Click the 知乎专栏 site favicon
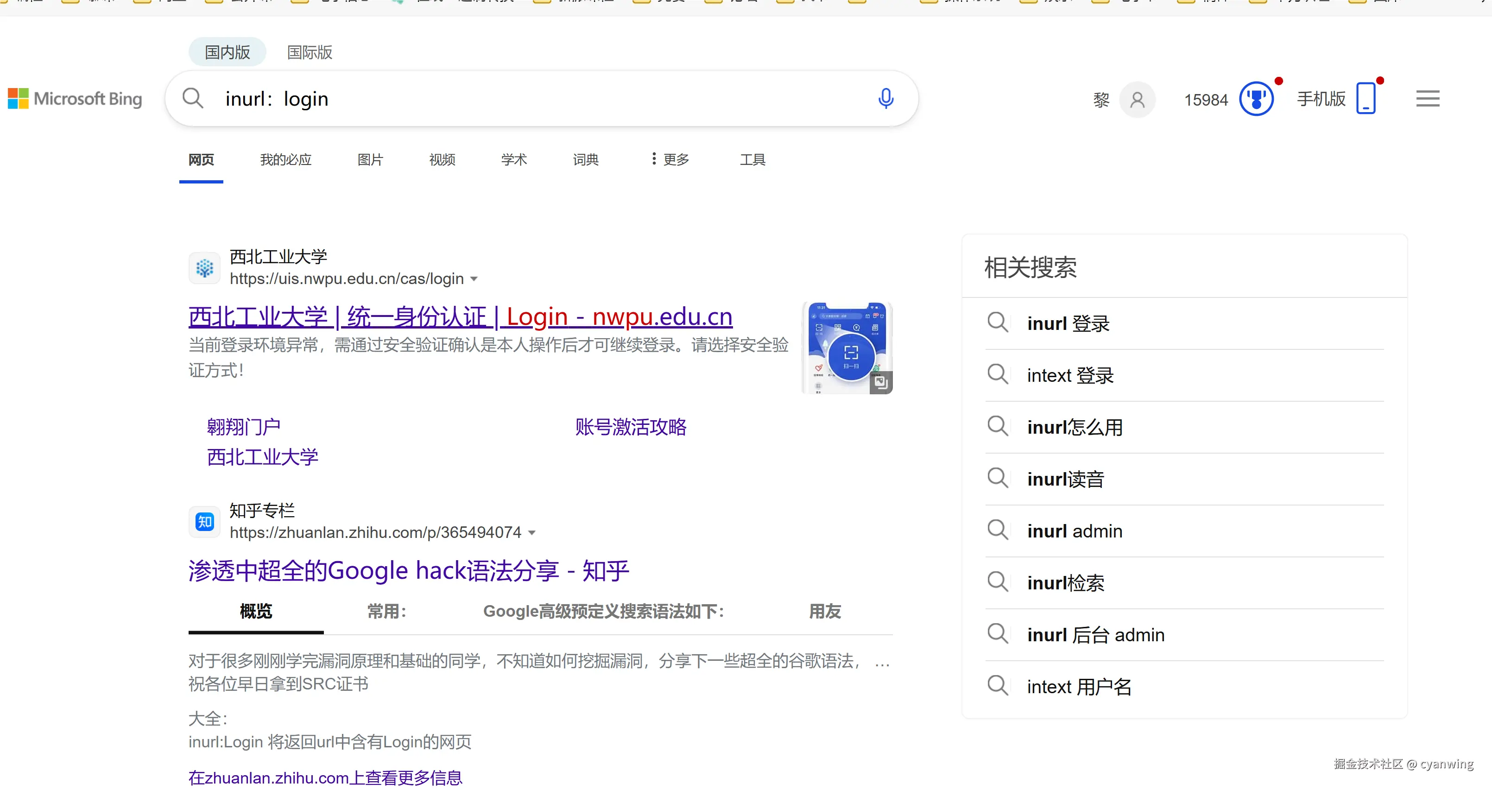 coord(204,521)
